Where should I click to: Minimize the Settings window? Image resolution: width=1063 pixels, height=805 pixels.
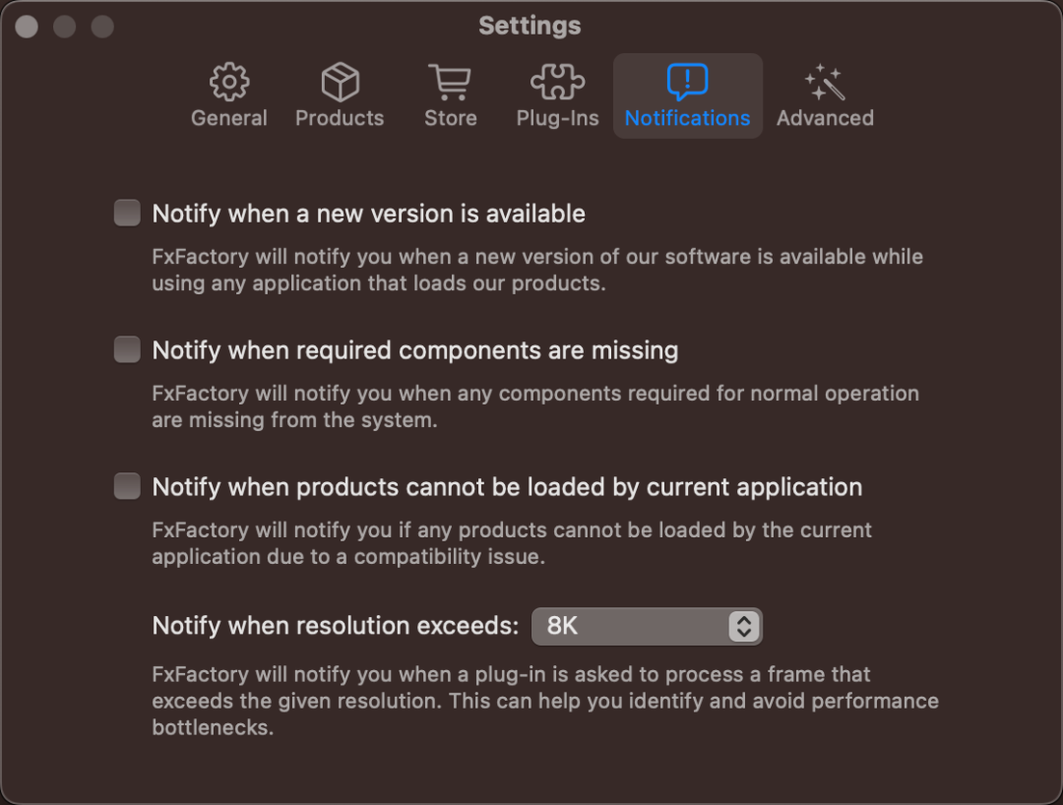pyautogui.click(x=64, y=27)
